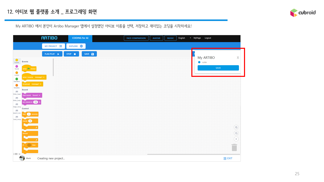Click the ARTIBO logo in the header

click(49, 38)
